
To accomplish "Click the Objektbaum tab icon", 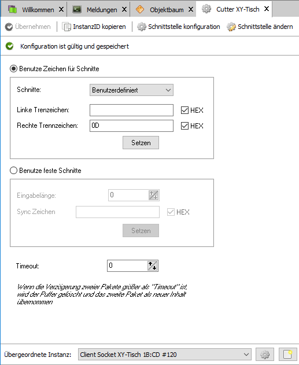I will (x=140, y=9).
